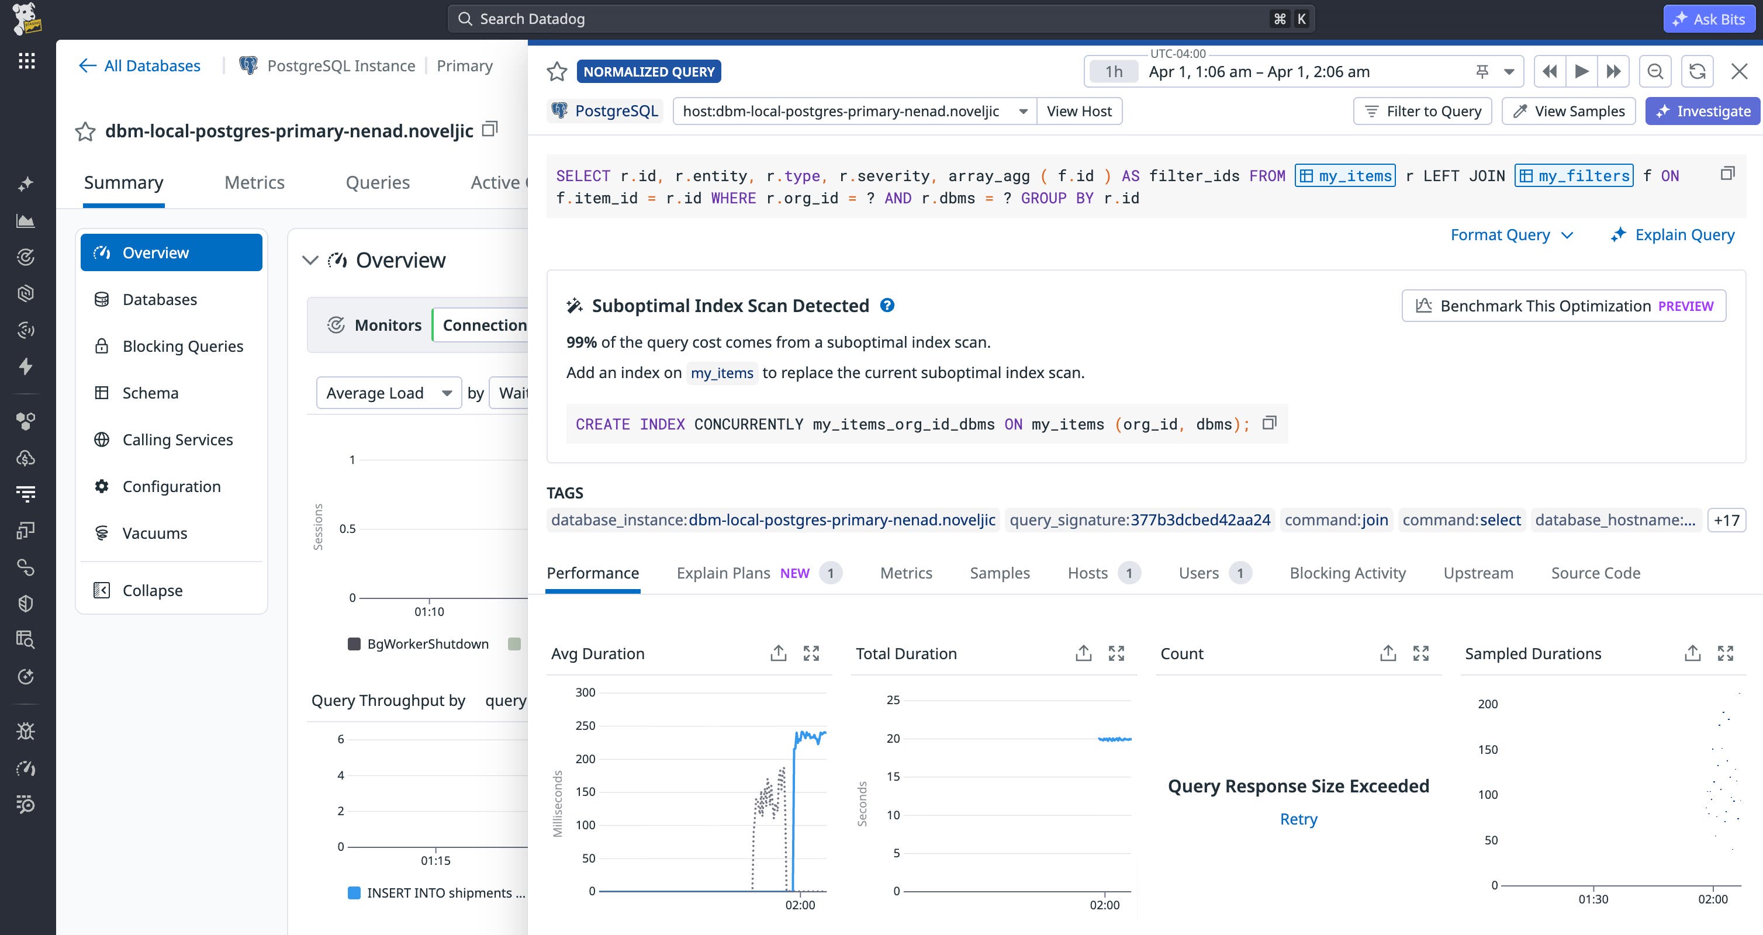Click Retry in the Count panel
Screen dimensions: 1763x935
click(x=1298, y=819)
